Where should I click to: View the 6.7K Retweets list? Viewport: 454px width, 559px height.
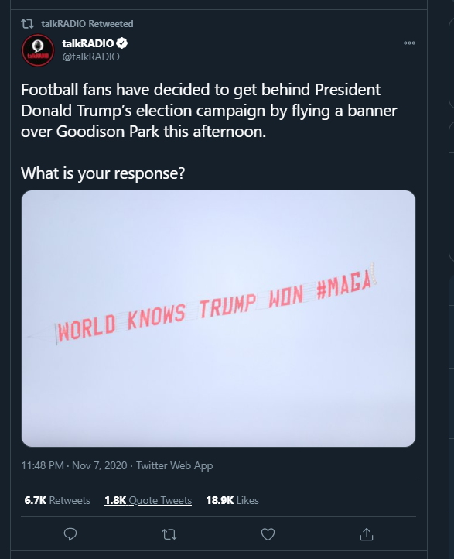coord(57,500)
